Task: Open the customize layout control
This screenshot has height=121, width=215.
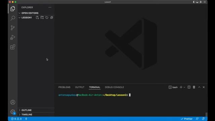Action: [x=205, y=2]
